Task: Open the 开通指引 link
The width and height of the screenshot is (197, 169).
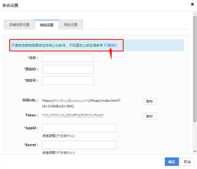Action: point(111,45)
